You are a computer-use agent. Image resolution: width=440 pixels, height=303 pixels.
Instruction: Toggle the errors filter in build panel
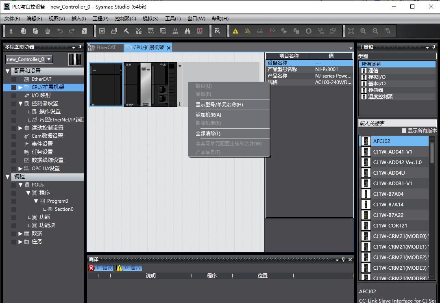tap(101, 268)
